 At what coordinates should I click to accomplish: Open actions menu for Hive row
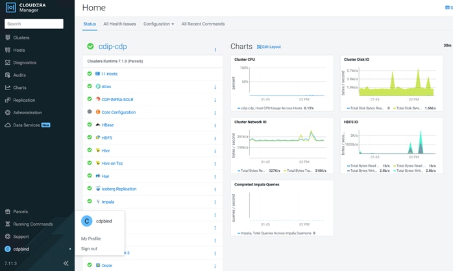click(215, 151)
